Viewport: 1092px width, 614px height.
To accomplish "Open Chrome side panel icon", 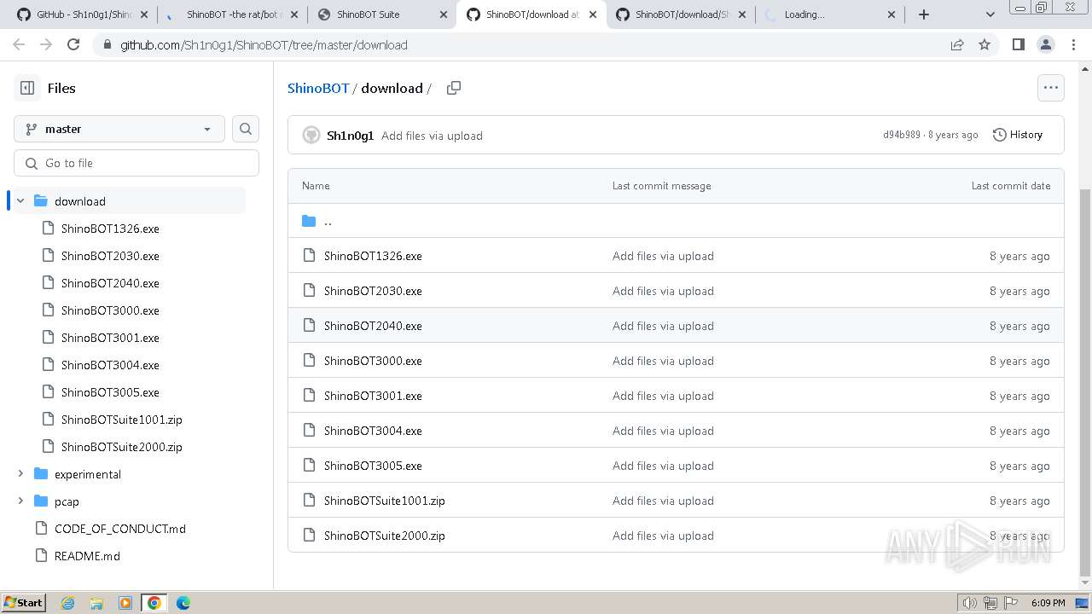I will pos(1018,44).
